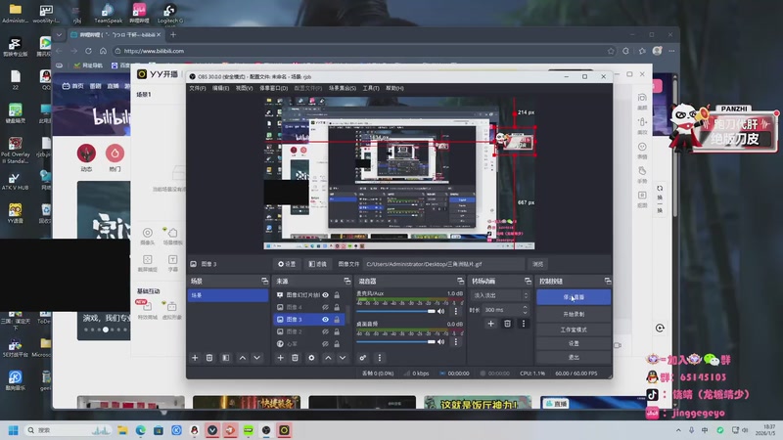Mute the 桌面音频 audio channel
Viewport: 783px width, 440px height.
pos(441,342)
